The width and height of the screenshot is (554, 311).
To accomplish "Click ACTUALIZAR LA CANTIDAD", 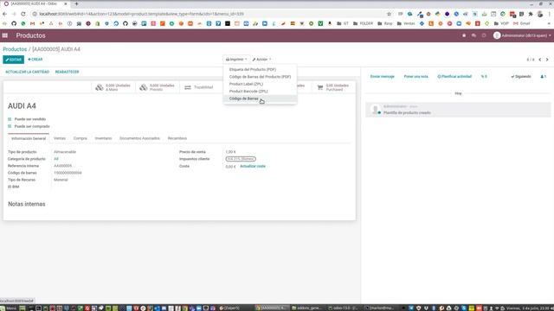I will 27,72.
